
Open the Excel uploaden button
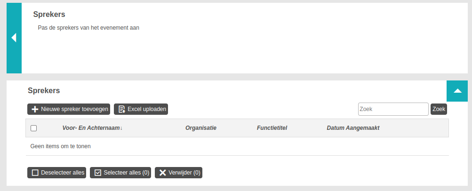pos(141,109)
